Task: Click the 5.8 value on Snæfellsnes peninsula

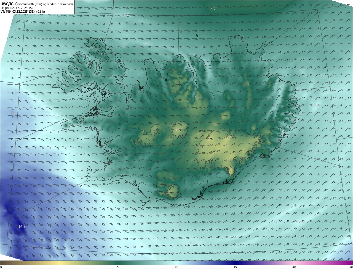Action: pos(80,123)
